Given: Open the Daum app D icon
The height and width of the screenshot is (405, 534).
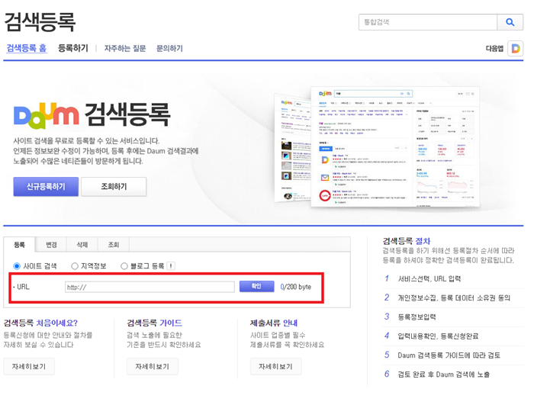Looking at the screenshot, I should pos(515,48).
